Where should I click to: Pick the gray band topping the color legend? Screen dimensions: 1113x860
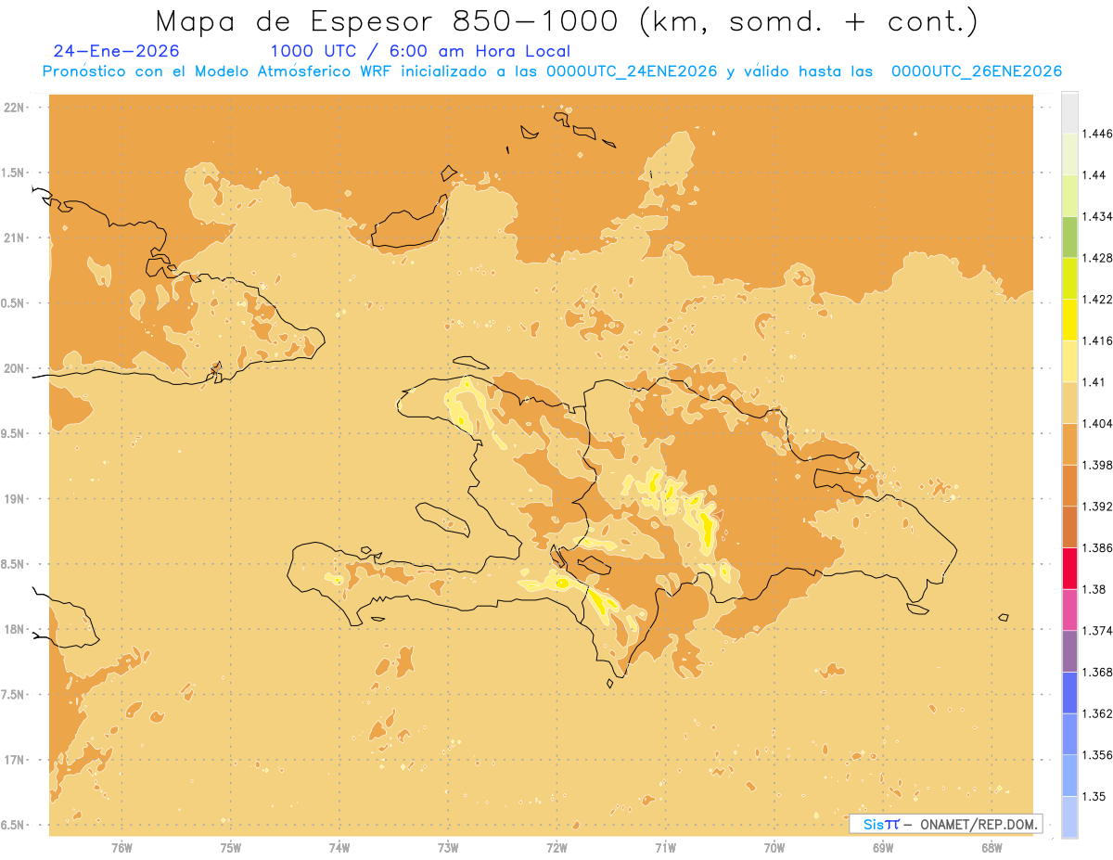1069,112
